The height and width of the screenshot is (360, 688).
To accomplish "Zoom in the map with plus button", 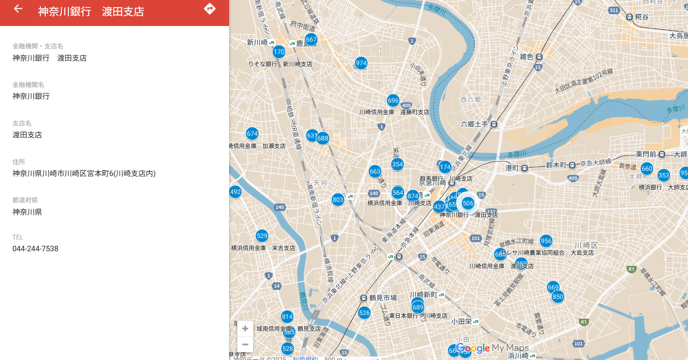I will (245, 328).
